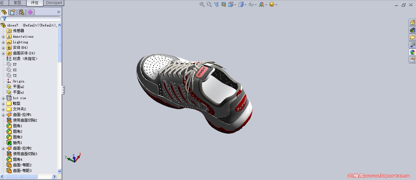Image resolution: width=416 pixels, height=180 pixels.
Task: Click the view triad axes indicator
Action: 73,158
